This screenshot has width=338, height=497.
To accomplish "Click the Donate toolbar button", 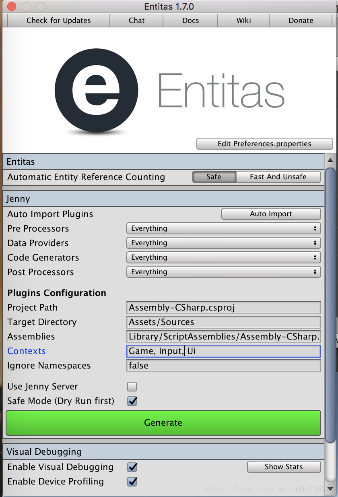I will coord(301,21).
